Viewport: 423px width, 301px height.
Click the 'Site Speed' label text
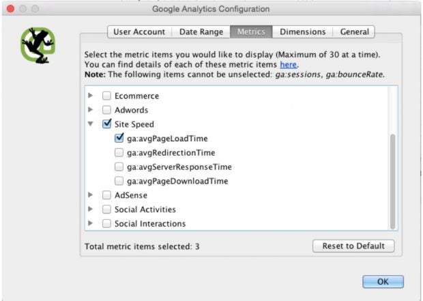tap(134, 124)
